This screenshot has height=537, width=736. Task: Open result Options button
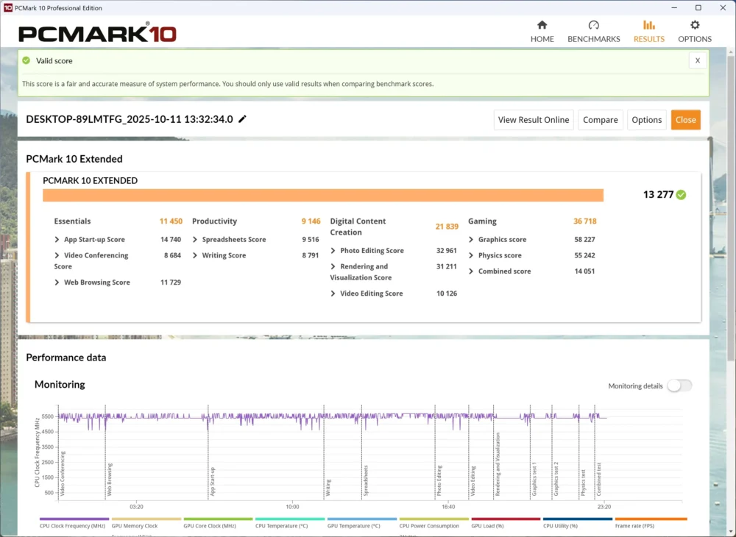click(646, 120)
